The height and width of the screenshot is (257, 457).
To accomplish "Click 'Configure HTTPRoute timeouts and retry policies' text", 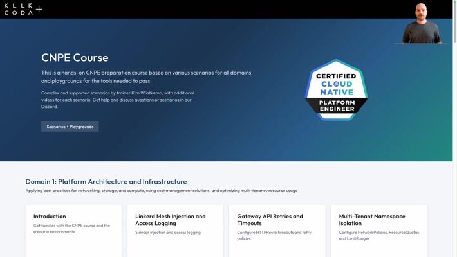I will coord(274,235).
